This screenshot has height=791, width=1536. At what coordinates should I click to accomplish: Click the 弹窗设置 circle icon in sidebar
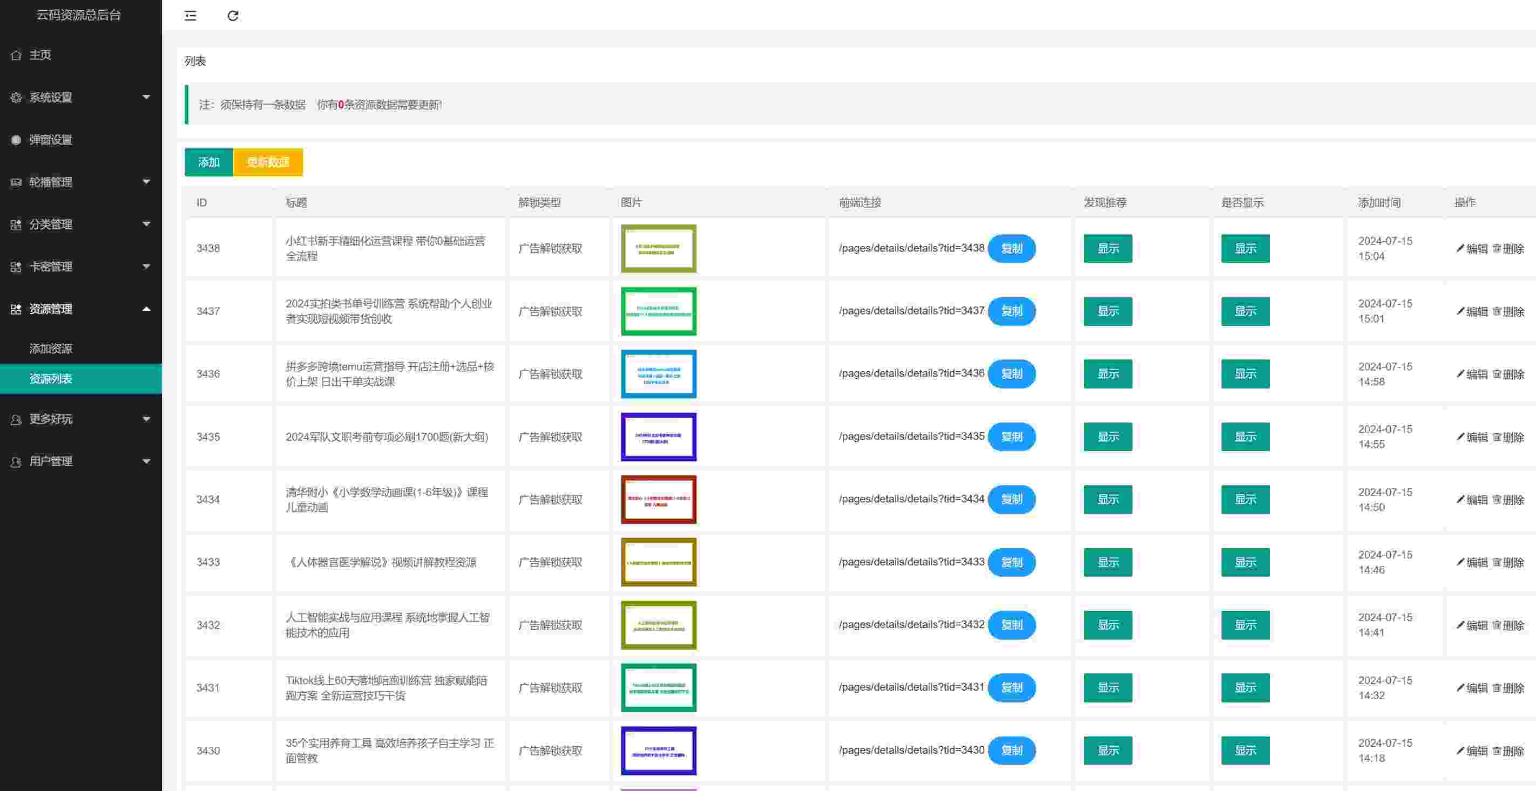16,140
